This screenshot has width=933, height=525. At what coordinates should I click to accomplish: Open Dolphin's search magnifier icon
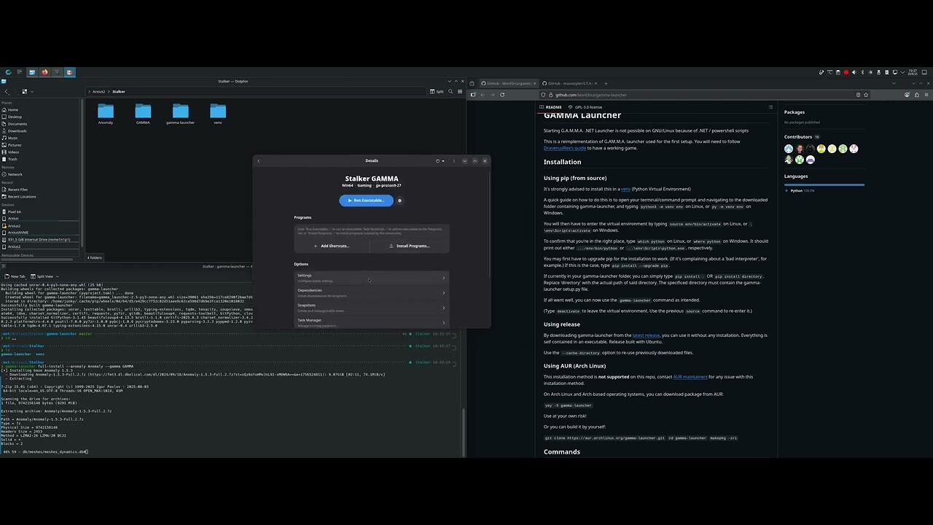pyautogui.click(x=452, y=92)
